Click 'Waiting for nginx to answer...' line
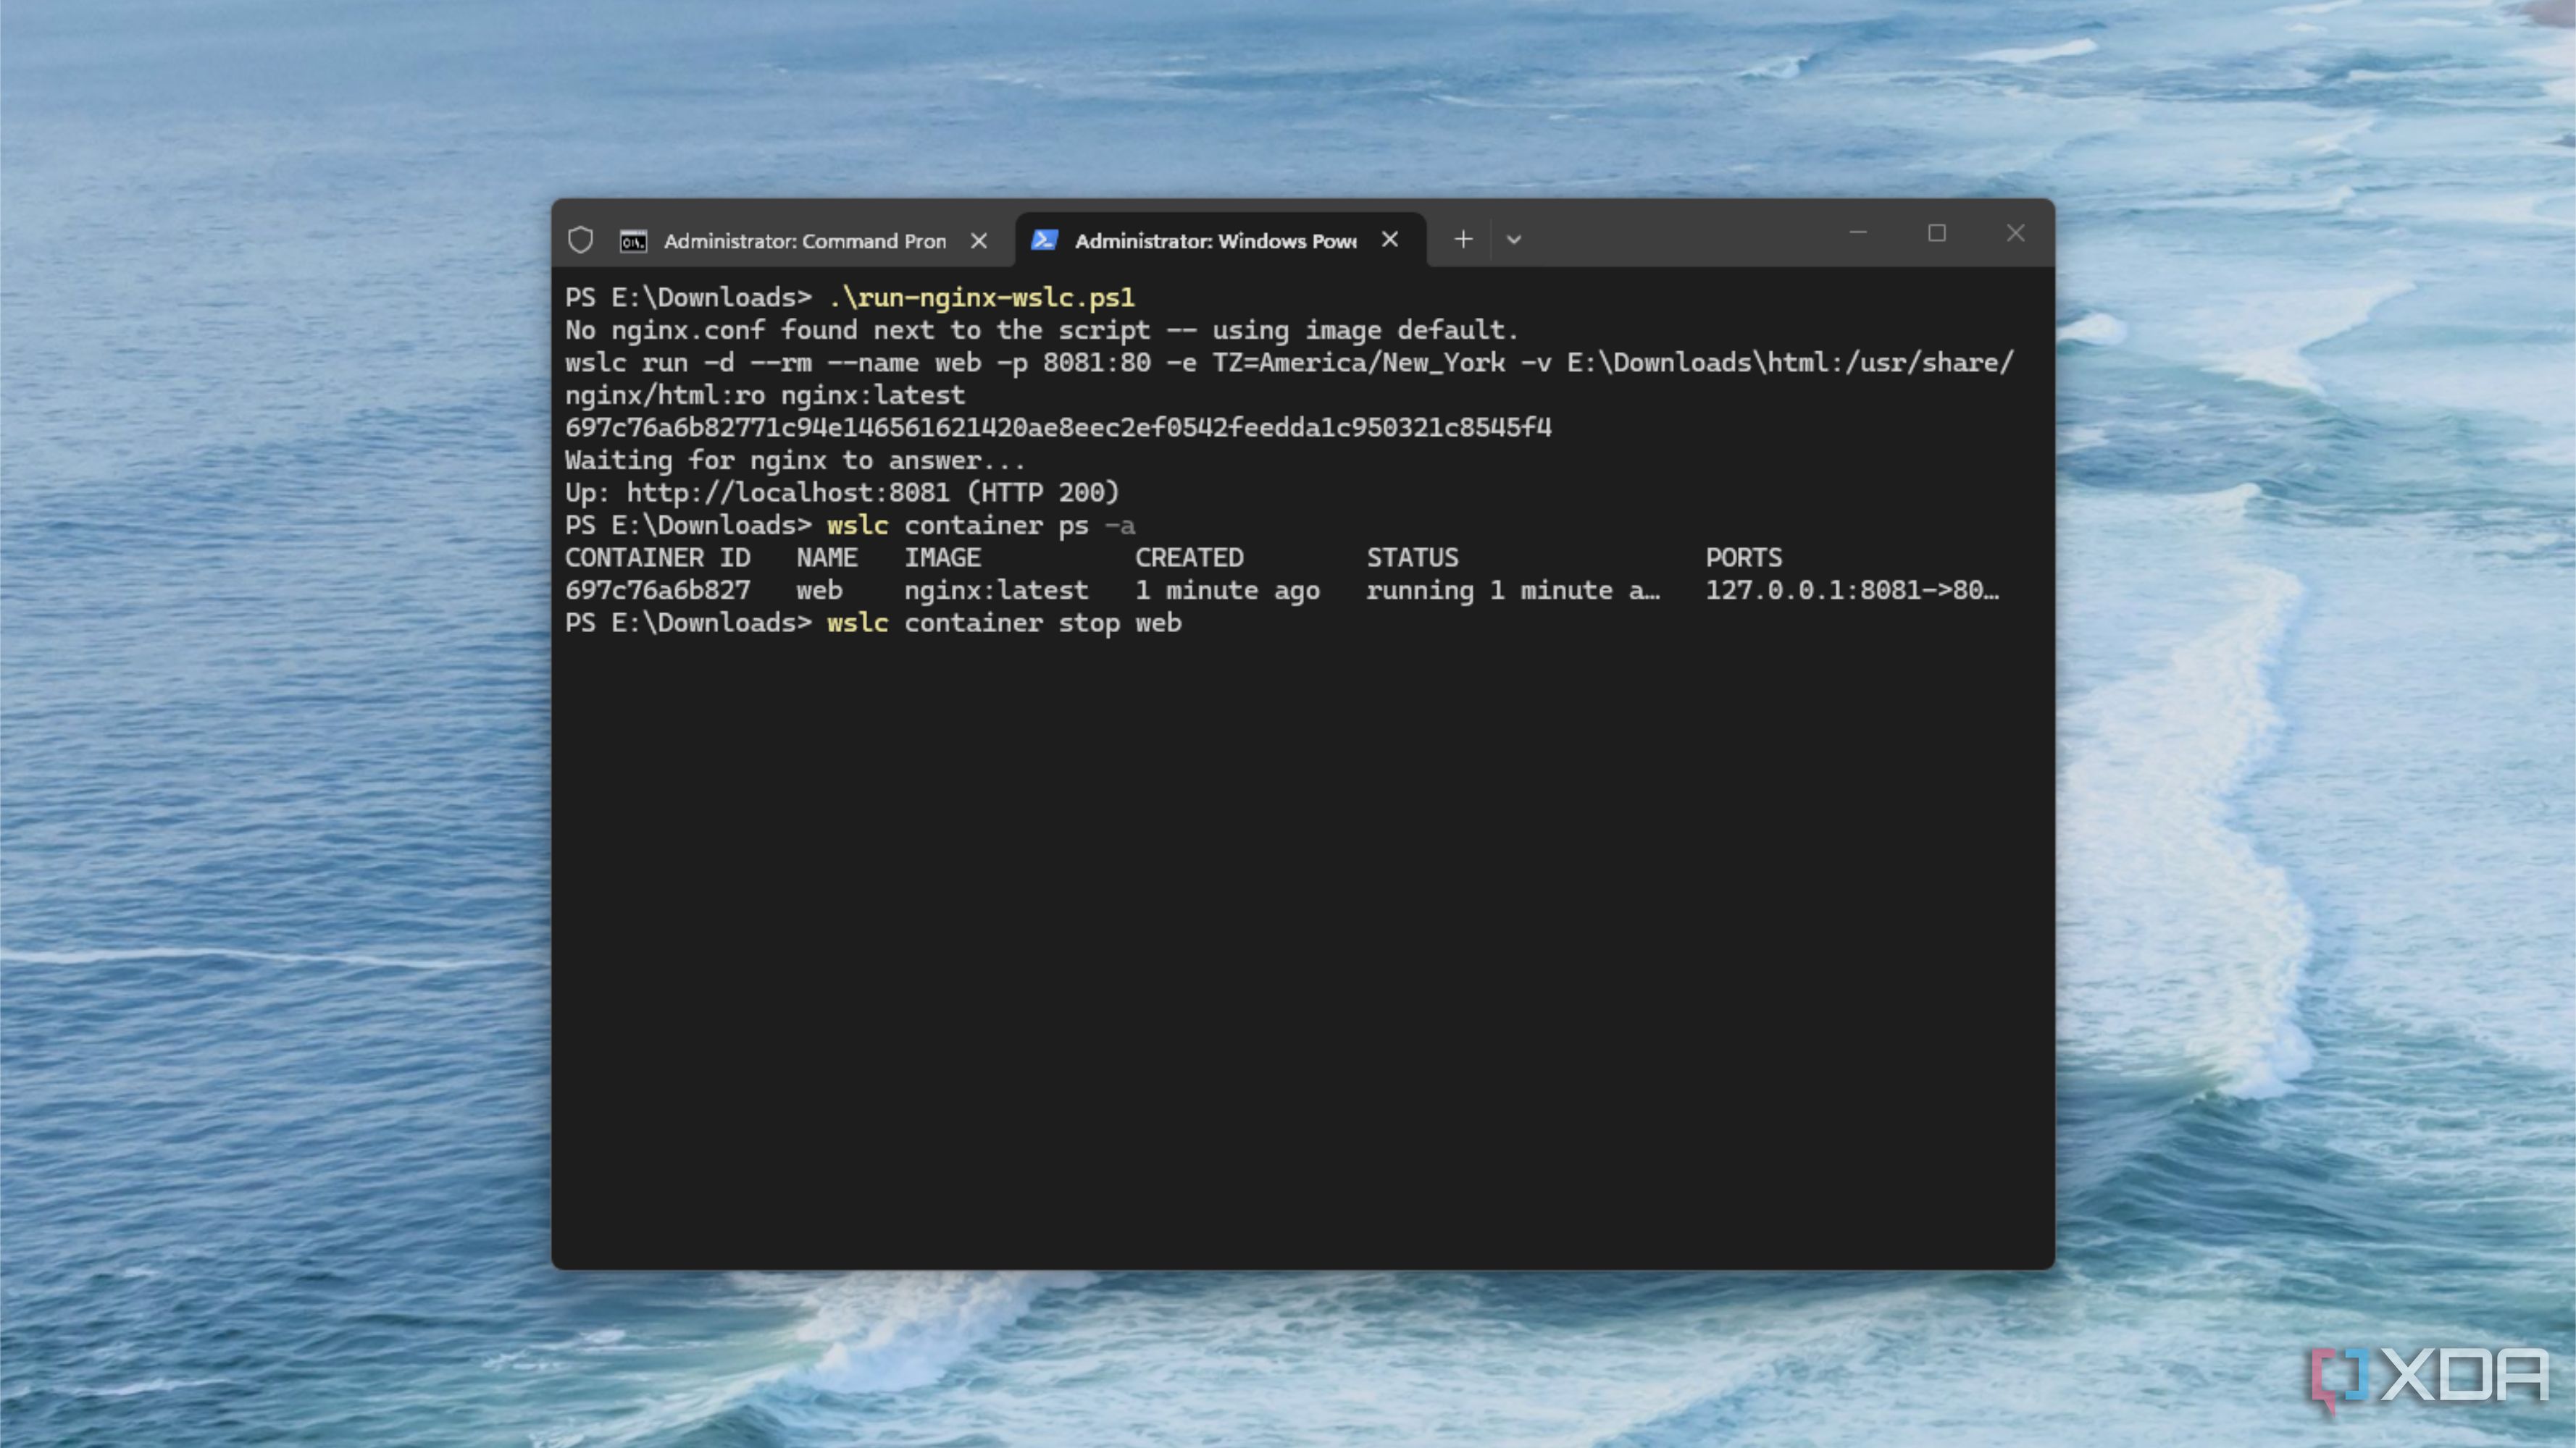Viewport: 2576px width, 1448px height. point(795,460)
